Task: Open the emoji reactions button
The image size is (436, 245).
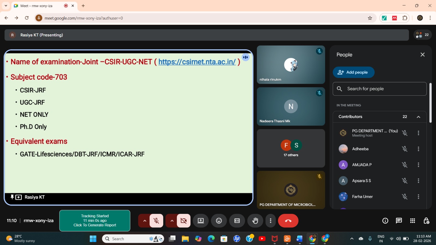Action: (x=219, y=221)
